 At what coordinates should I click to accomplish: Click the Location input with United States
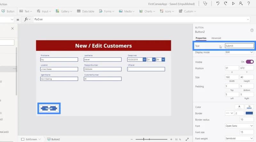click(x=59, y=69)
